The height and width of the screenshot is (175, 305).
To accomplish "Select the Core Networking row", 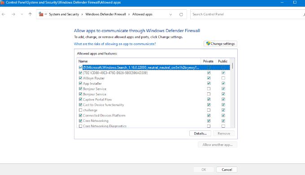I will pyautogui.click(x=153, y=121).
